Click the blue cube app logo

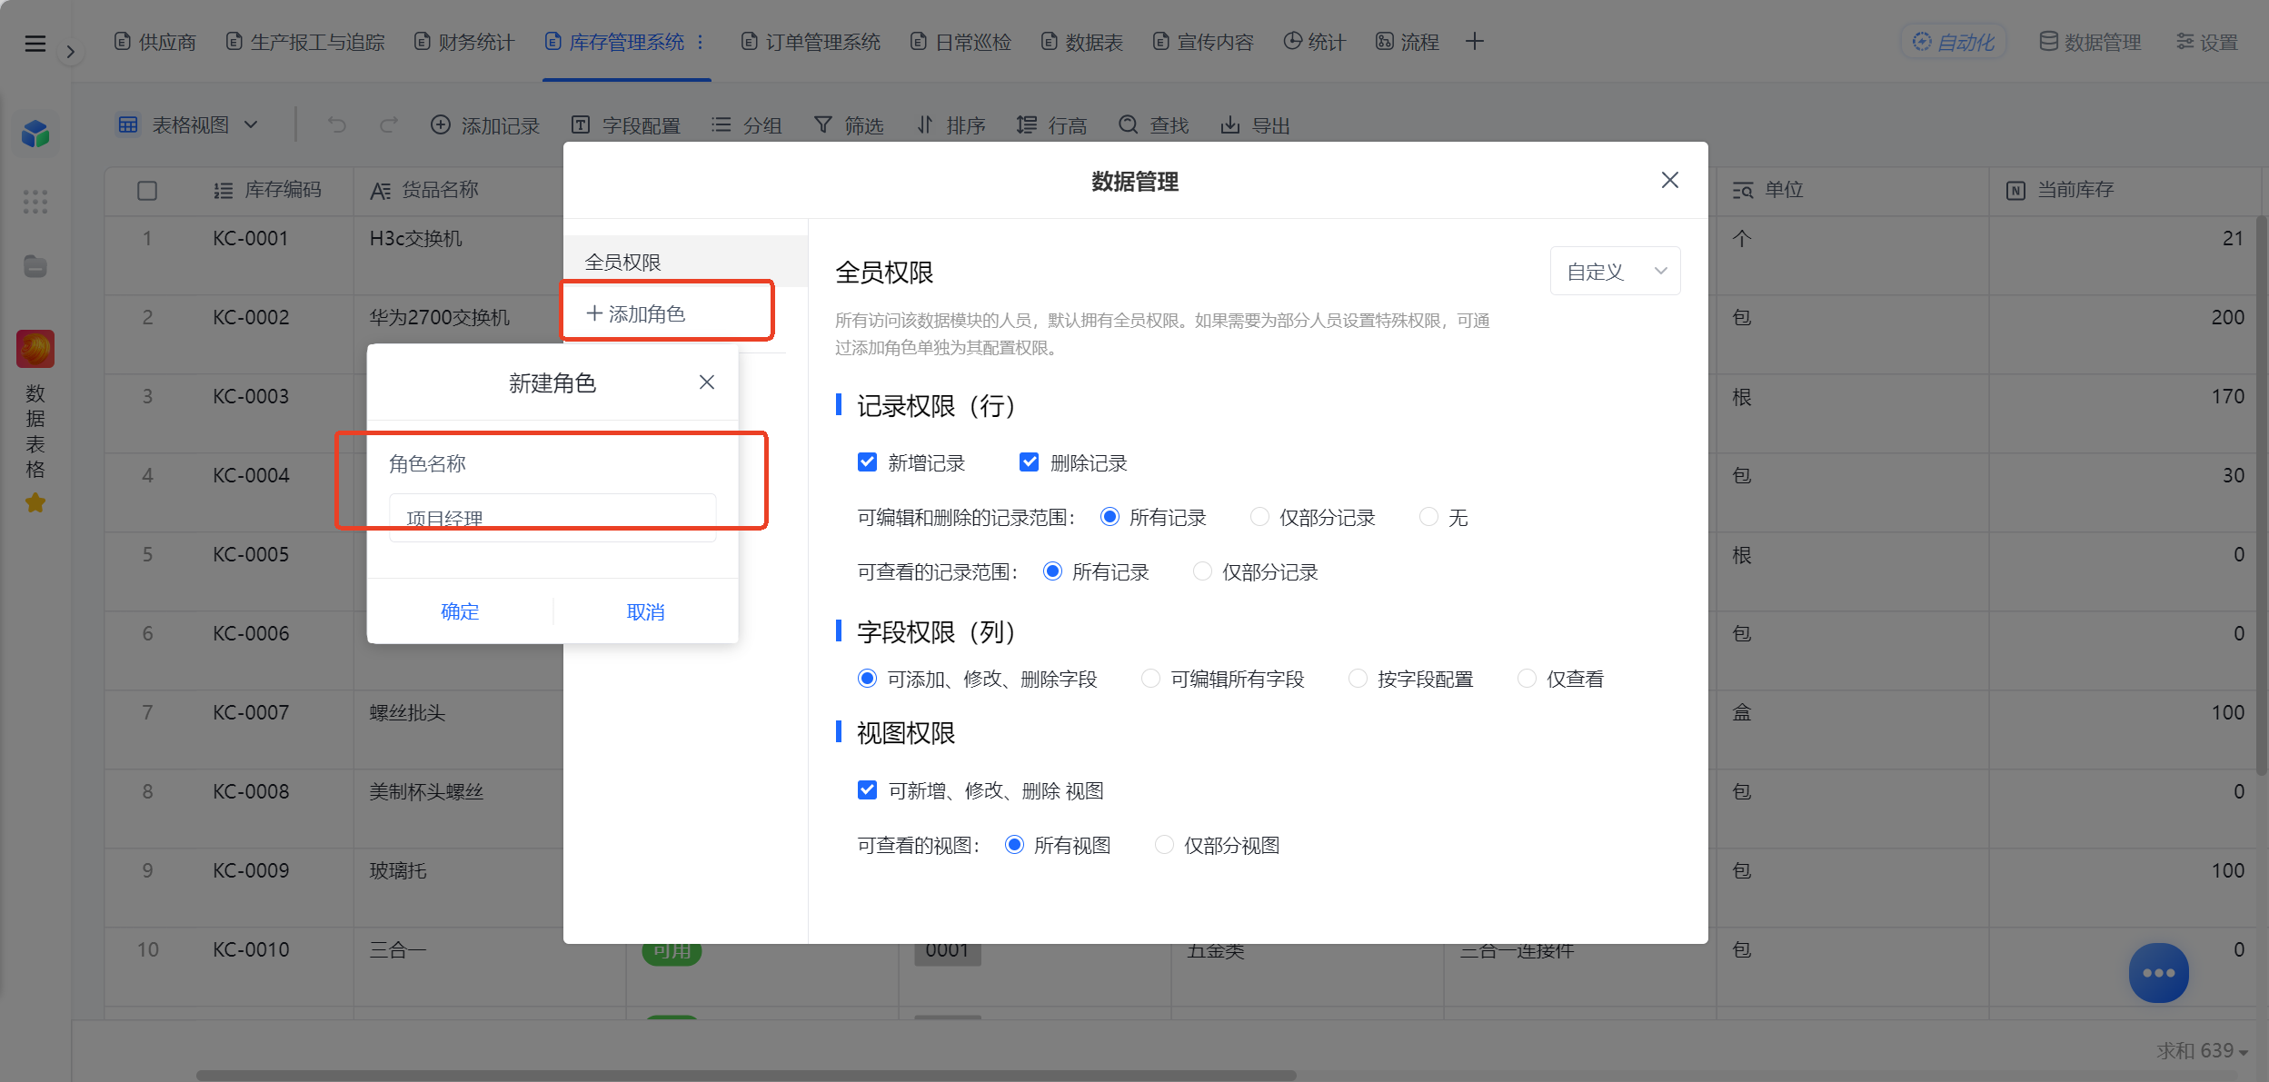pyautogui.click(x=35, y=134)
